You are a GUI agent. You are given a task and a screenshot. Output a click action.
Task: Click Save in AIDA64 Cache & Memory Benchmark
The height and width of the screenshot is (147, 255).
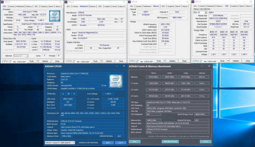pos(135,141)
